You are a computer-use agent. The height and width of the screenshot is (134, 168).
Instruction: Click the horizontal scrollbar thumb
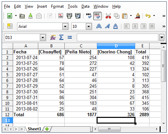pyautogui.click(x=109, y=129)
